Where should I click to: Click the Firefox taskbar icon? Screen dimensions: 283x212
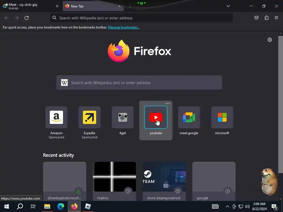click(x=74, y=206)
